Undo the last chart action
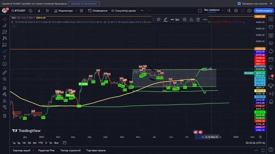The height and width of the screenshot is (154, 275). 142,11
